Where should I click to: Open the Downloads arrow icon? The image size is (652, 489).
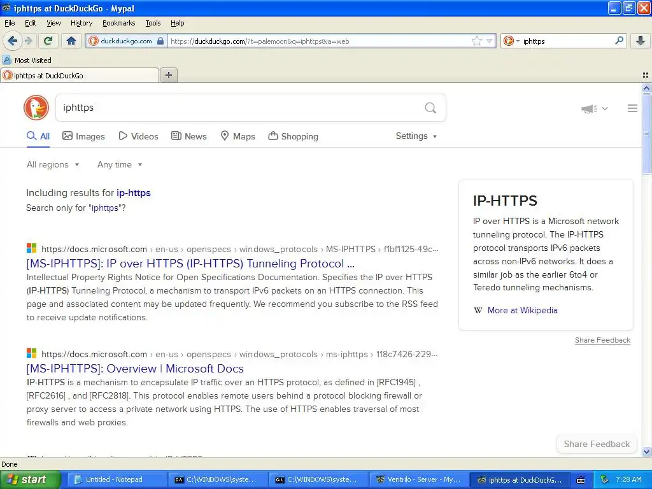641,41
